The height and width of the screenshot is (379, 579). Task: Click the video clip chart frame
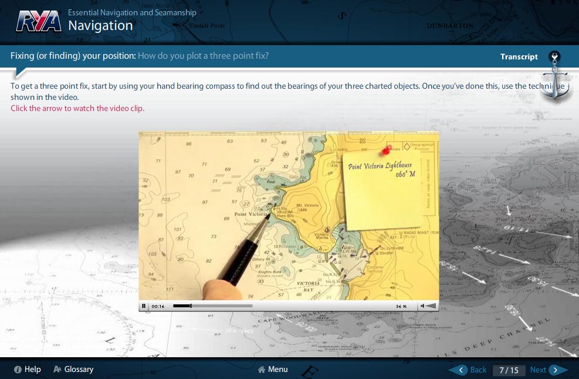[289, 216]
